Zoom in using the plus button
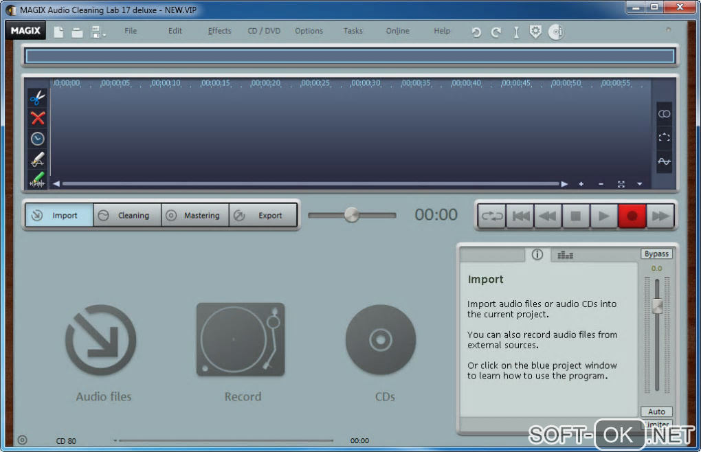The width and height of the screenshot is (701, 452). 581,184
